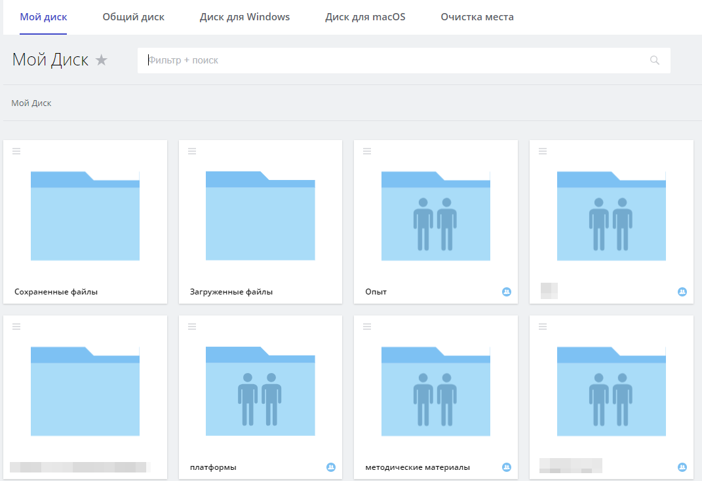Click shared-users badge on платформы folder

coord(331,467)
